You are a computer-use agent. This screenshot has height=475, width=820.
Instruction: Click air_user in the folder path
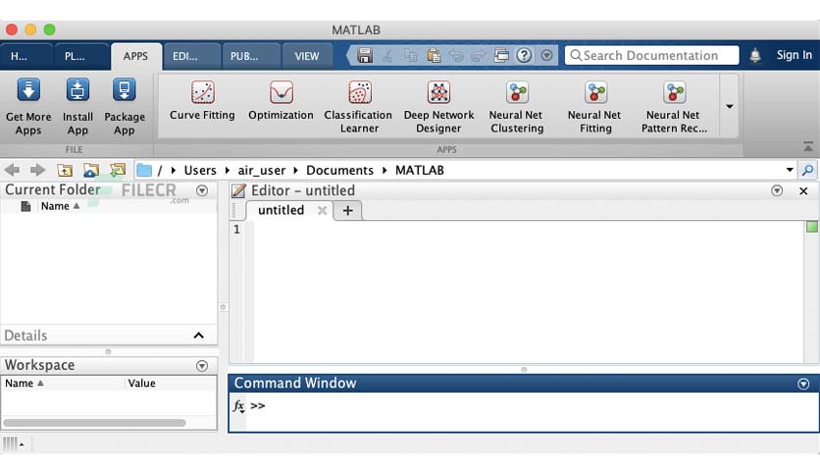pos(262,170)
